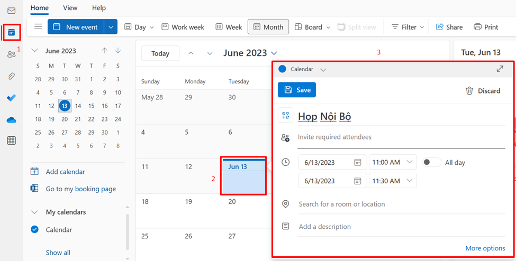Click left pane vertical scrollbar

coord(128,232)
